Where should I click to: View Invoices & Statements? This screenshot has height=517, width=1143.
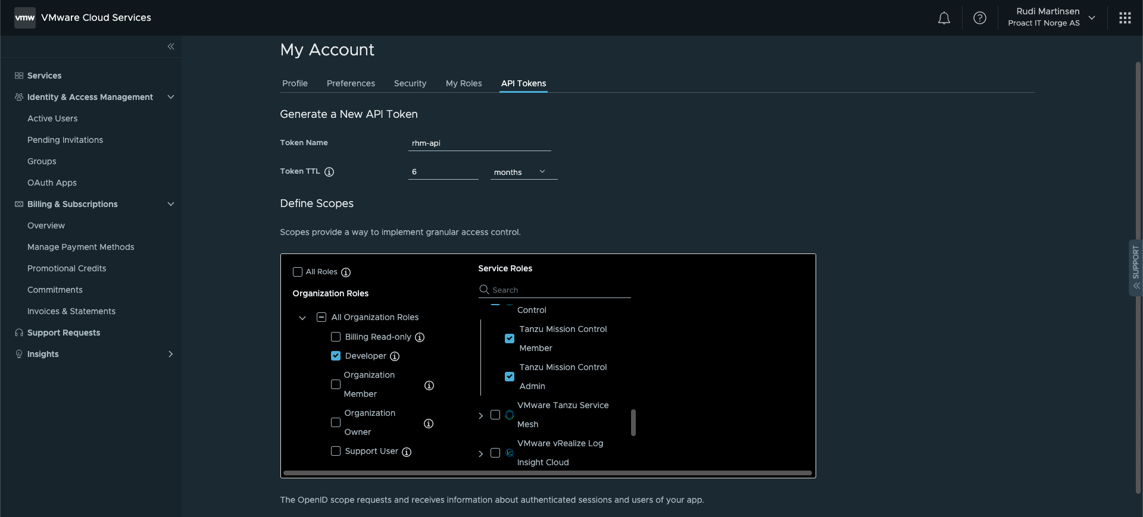coord(71,311)
